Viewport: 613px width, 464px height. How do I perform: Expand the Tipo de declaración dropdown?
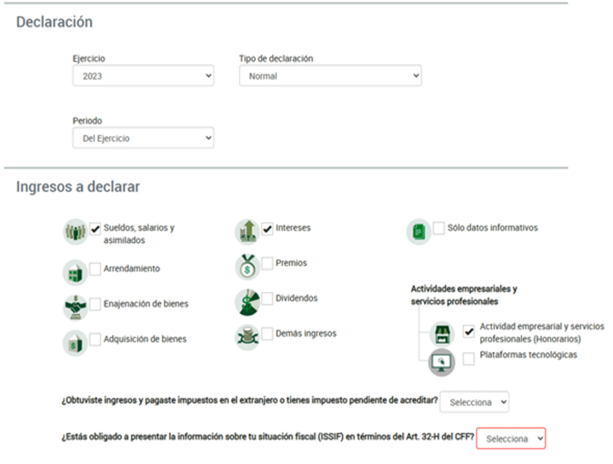point(330,76)
